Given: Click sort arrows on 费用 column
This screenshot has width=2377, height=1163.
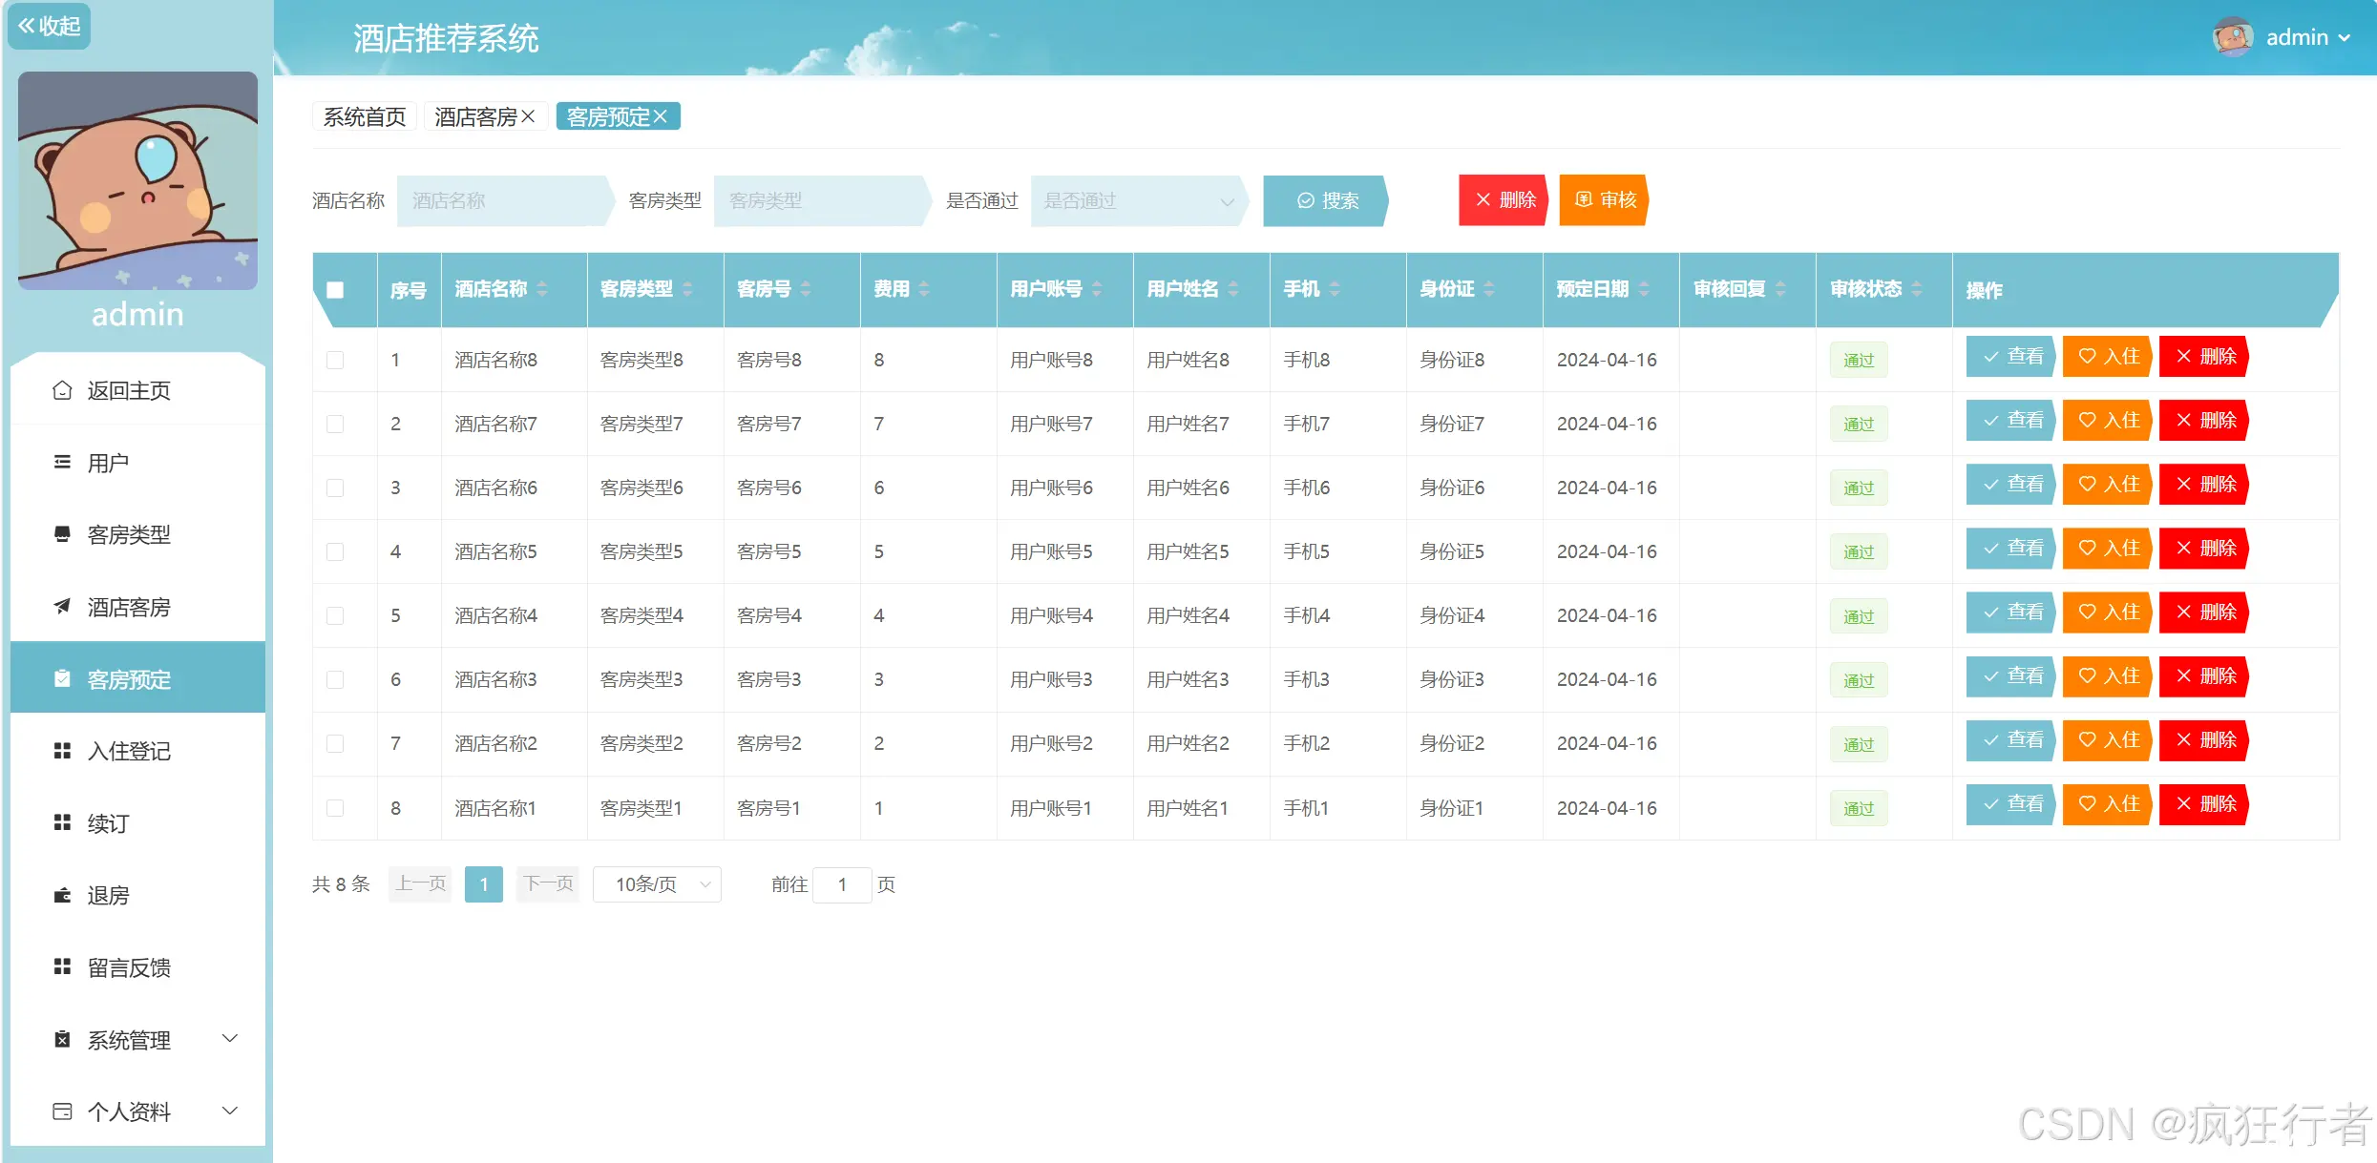Looking at the screenshot, I should 924,289.
